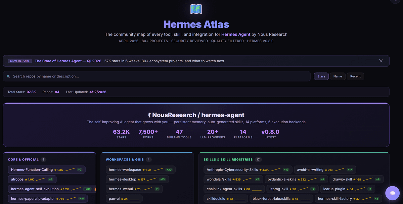Screen dimensions: 403x204
Task: Follow the Hermes Agent link in subtitle
Action: (236, 34)
